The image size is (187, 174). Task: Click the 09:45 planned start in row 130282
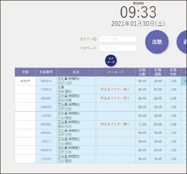click(142, 116)
